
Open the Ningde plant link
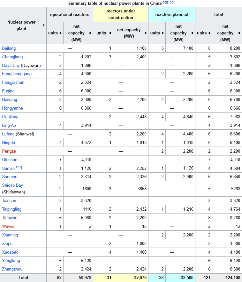[x=9, y=143]
